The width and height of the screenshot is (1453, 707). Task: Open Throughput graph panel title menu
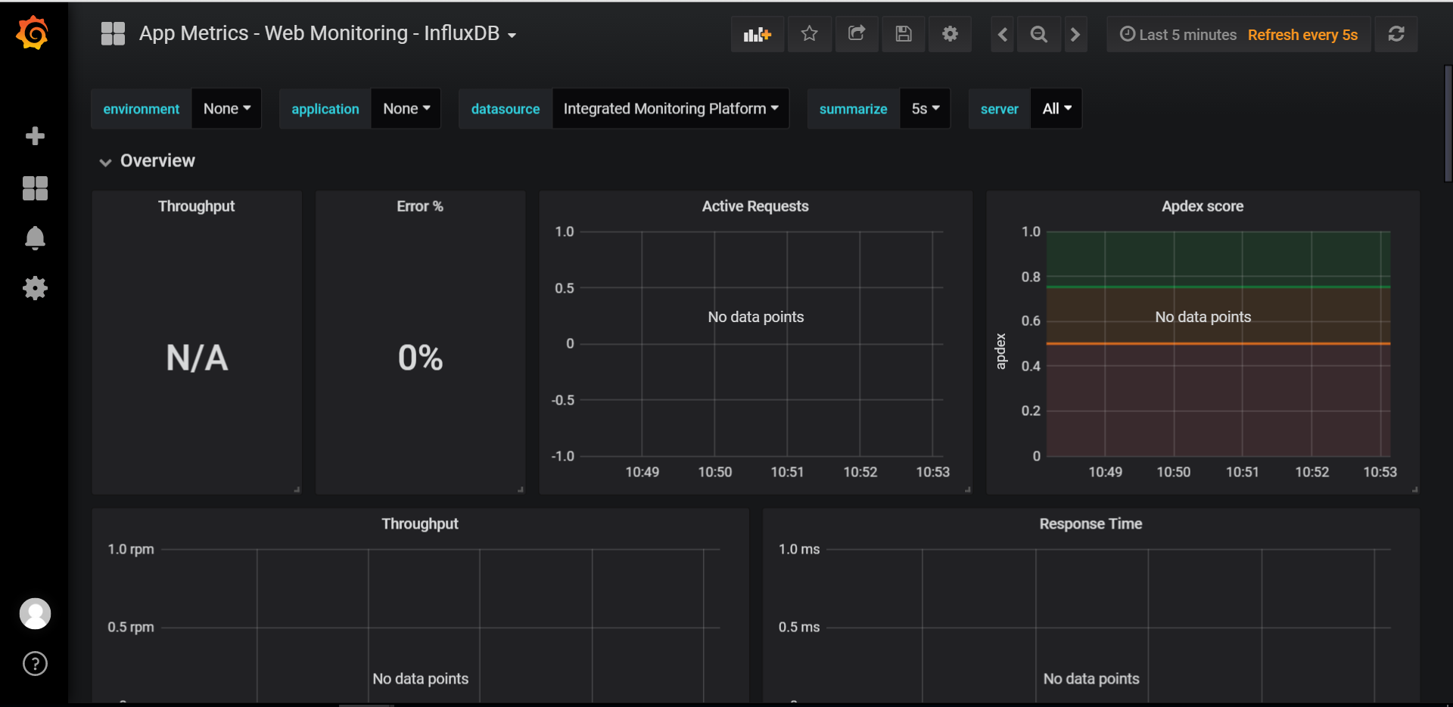pyautogui.click(x=420, y=524)
